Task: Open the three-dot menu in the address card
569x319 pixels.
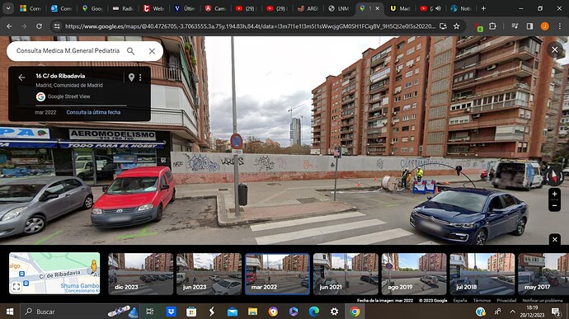Action: point(140,77)
